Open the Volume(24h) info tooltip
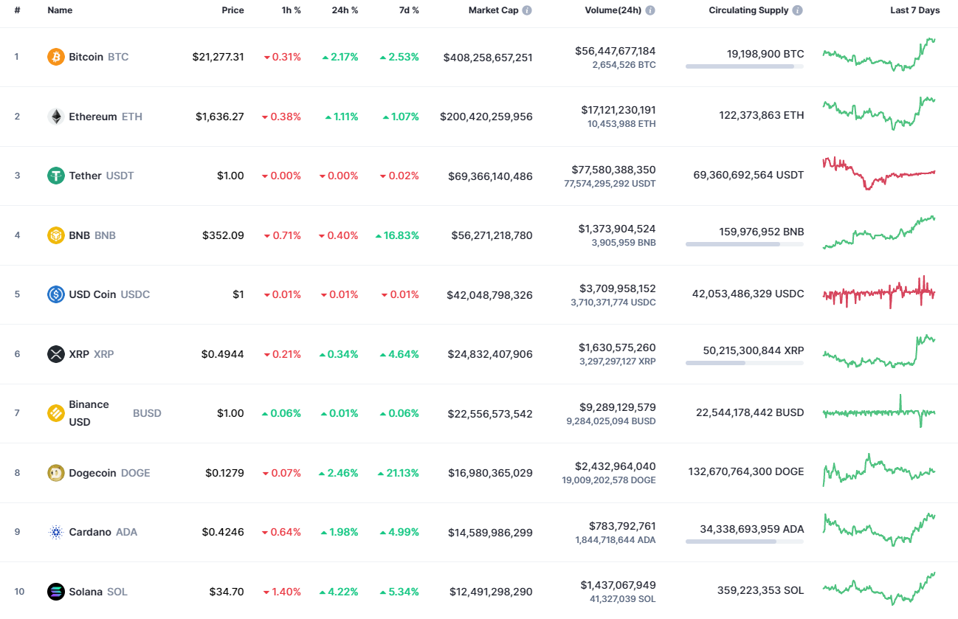The height and width of the screenshot is (619, 958). click(x=649, y=10)
